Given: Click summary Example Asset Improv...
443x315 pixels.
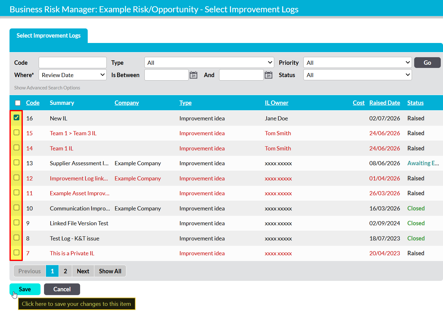Looking at the screenshot, I should coord(79,193).
